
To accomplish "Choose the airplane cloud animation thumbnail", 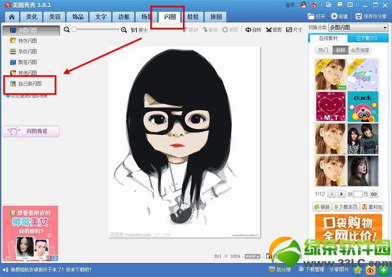I will pos(363,74).
